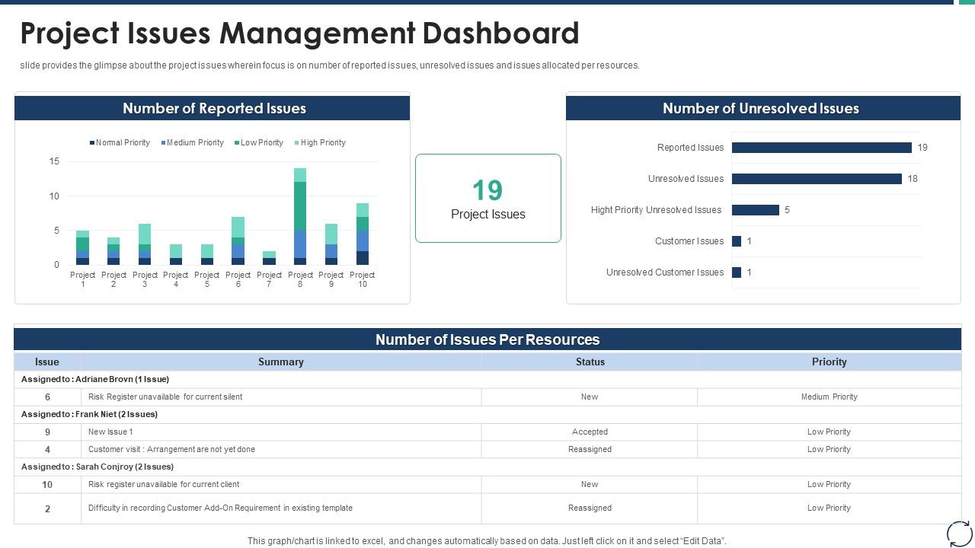This screenshot has height=548, width=975.
Task: Select the Number of Issues Per Resources header
Action: (487, 339)
